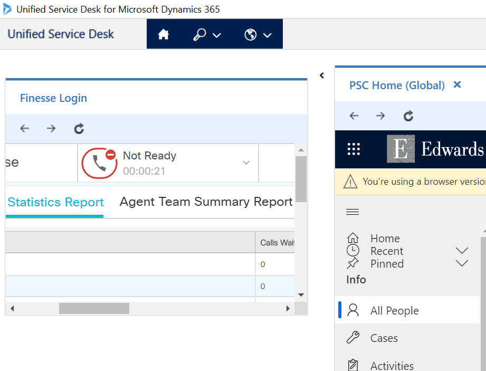The width and height of the screenshot is (486, 371).
Task: Select the Statistics Report tab
Action: click(x=55, y=202)
